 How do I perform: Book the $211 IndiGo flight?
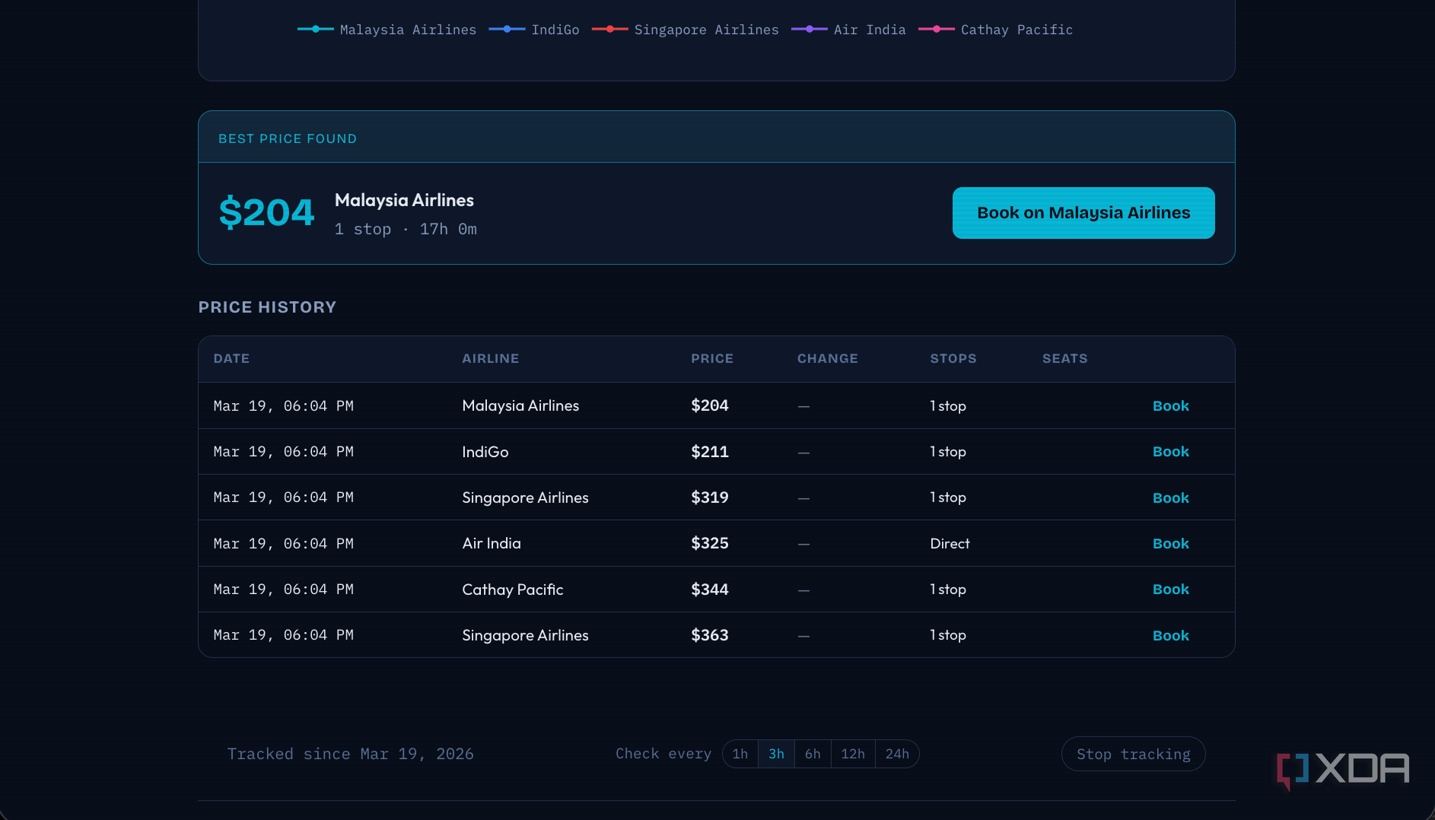(1170, 452)
